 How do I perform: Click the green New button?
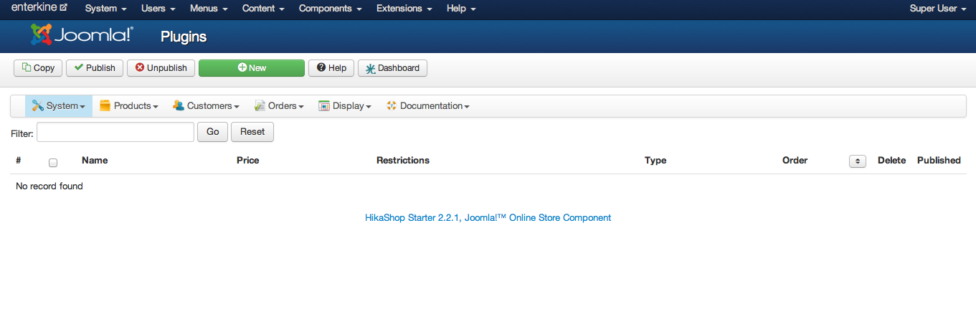click(252, 68)
